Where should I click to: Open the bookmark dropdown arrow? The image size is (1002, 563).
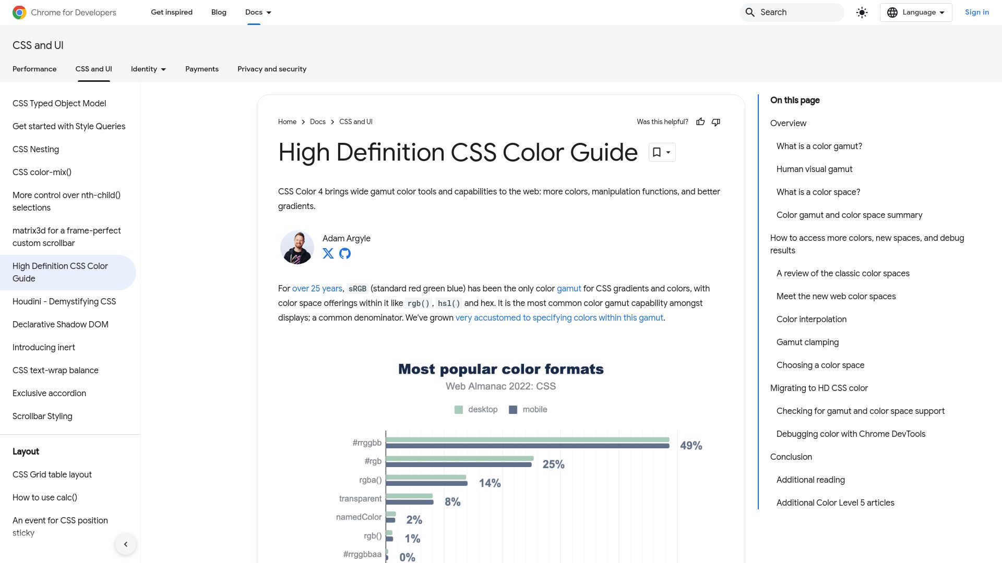668,152
